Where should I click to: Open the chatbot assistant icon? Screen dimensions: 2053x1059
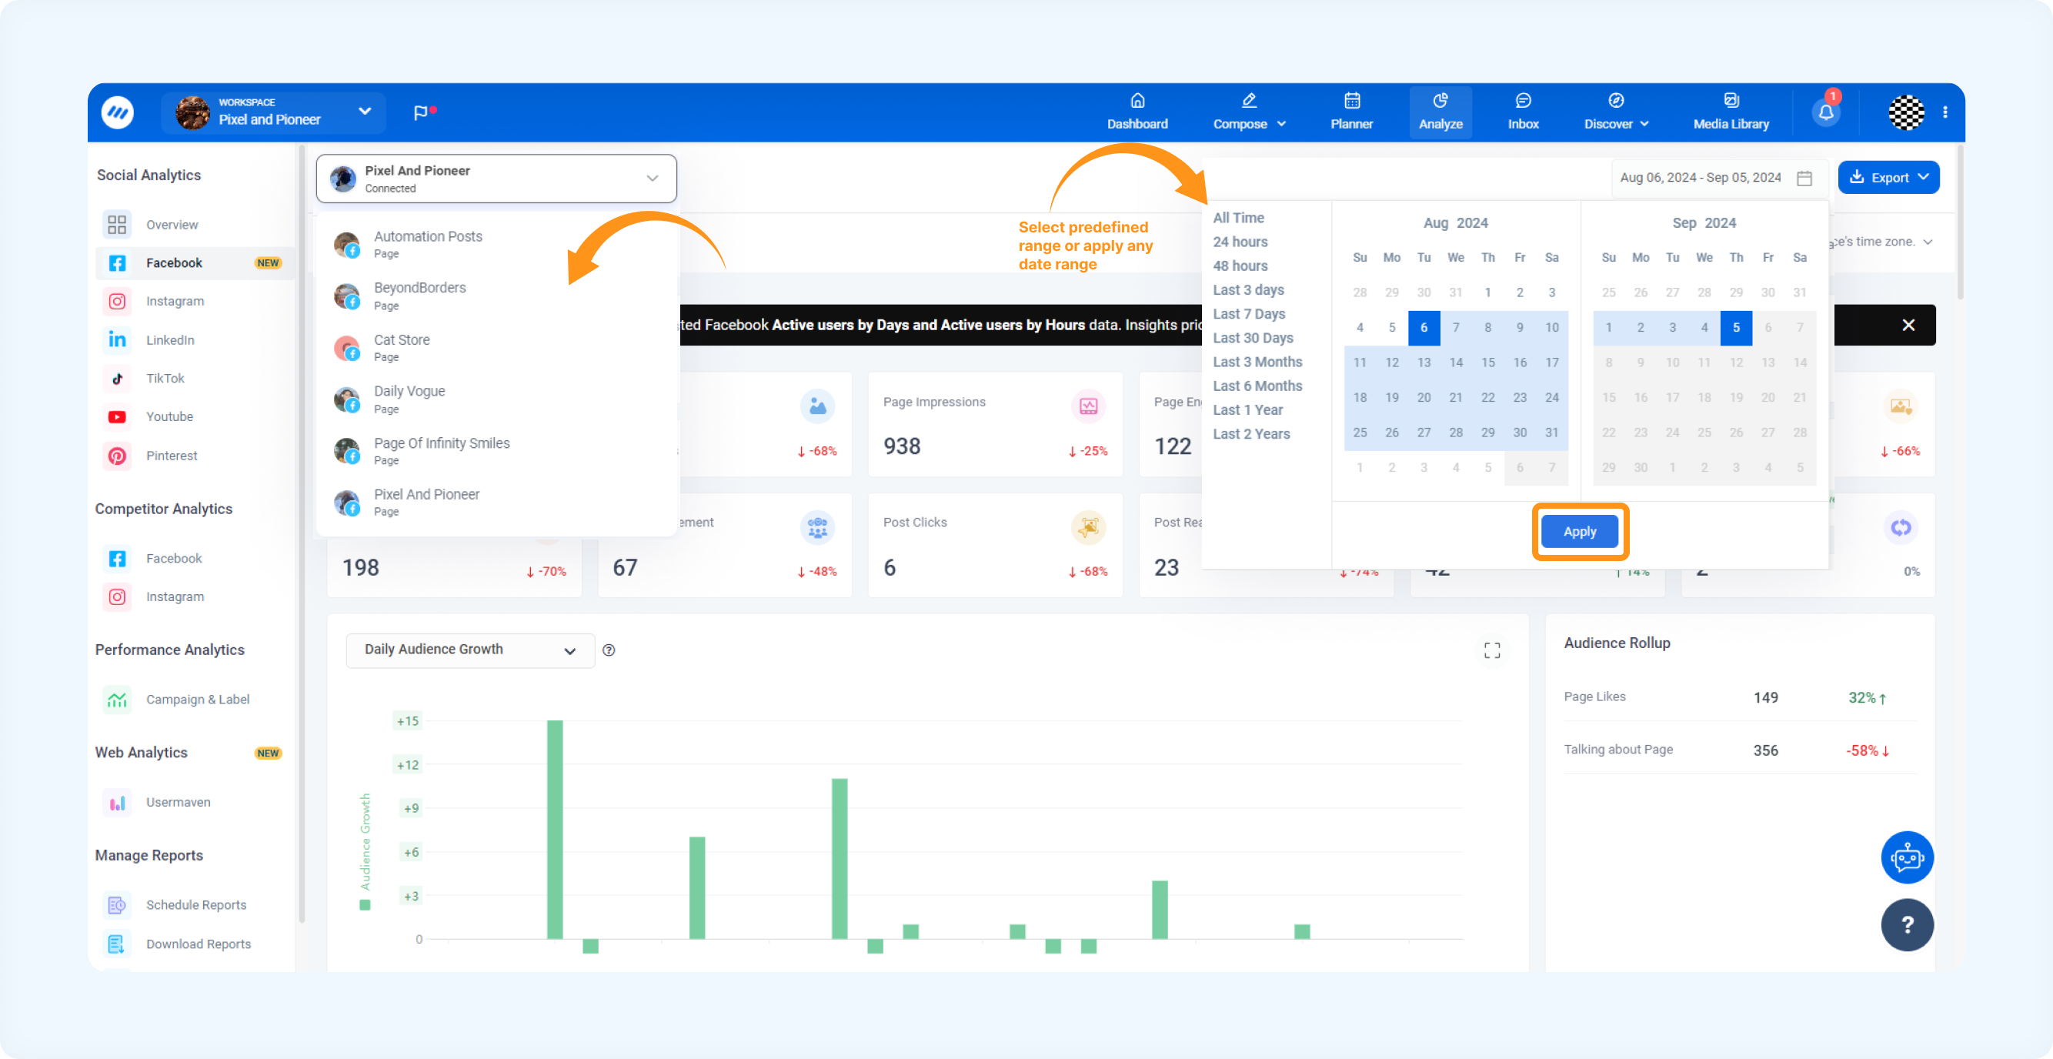[x=1906, y=857]
